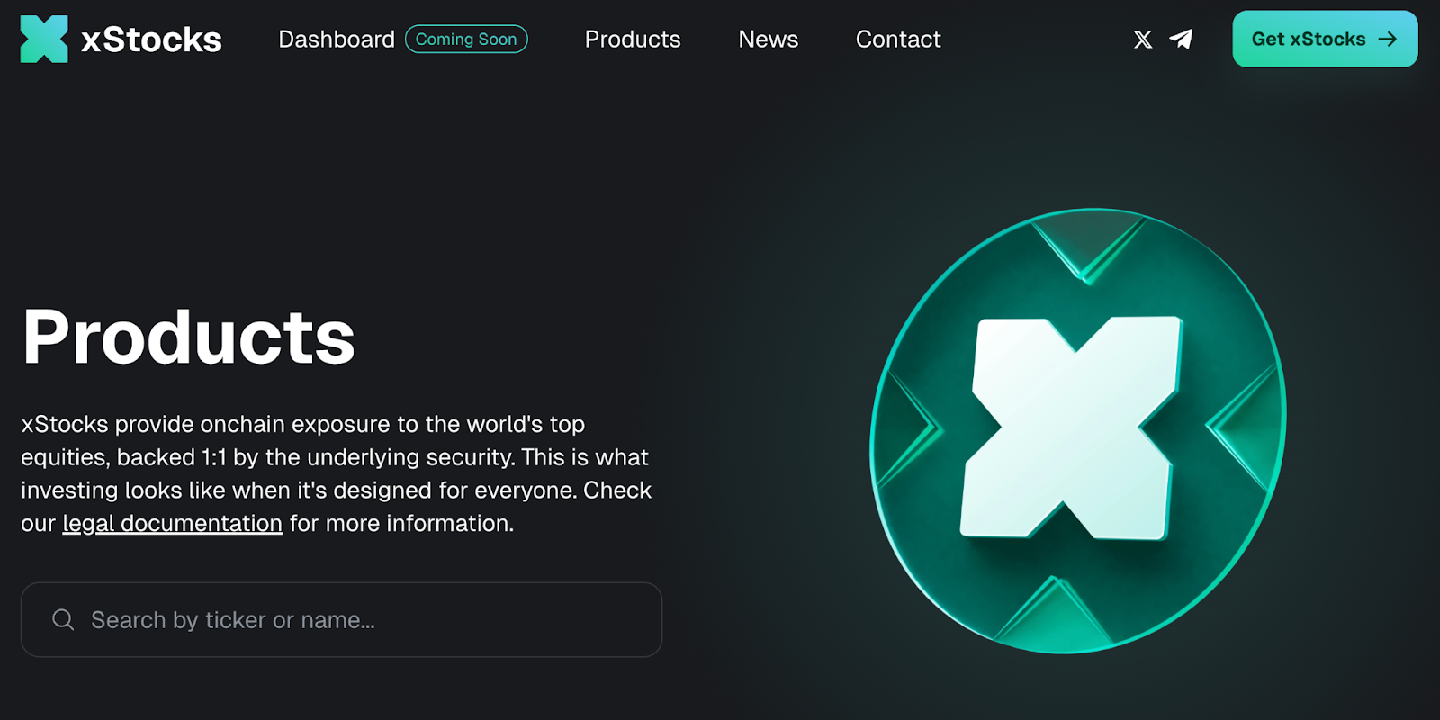Click the magnifying glass search icon

click(63, 620)
